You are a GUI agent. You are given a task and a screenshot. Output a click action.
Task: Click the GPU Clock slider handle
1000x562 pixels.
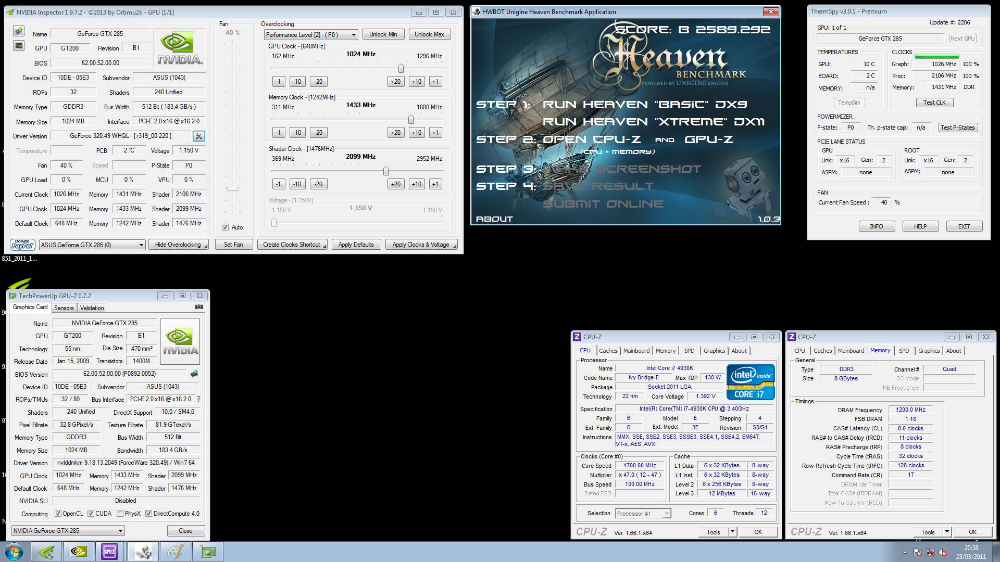(x=401, y=68)
